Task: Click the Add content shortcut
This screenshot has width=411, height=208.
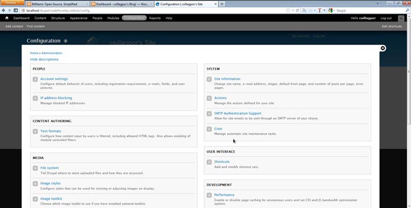Action: coord(14,26)
